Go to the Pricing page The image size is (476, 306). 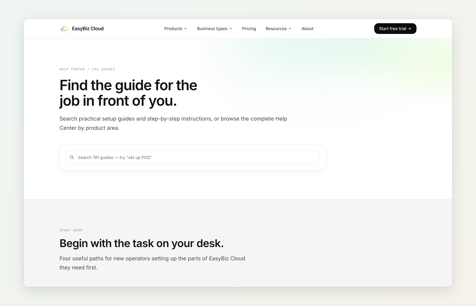pyautogui.click(x=249, y=29)
